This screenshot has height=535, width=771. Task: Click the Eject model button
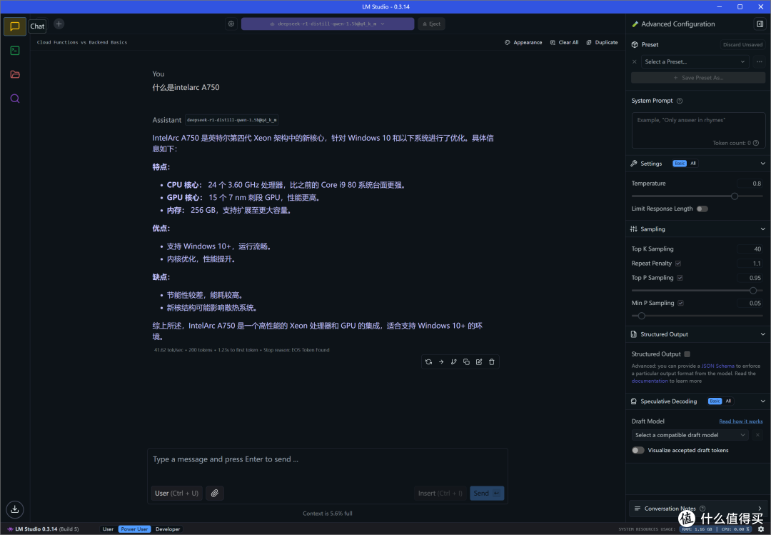point(431,24)
